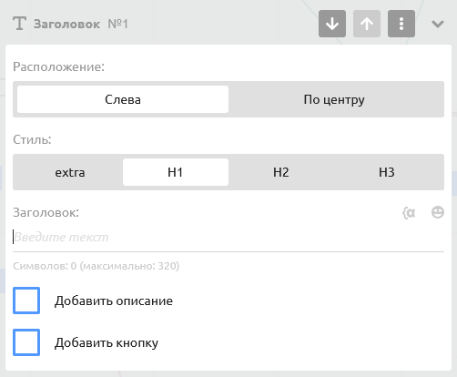Image resolution: width=457 pixels, height=377 pixels.
Task: Select По центру alignment option
Action: point(334,99)
